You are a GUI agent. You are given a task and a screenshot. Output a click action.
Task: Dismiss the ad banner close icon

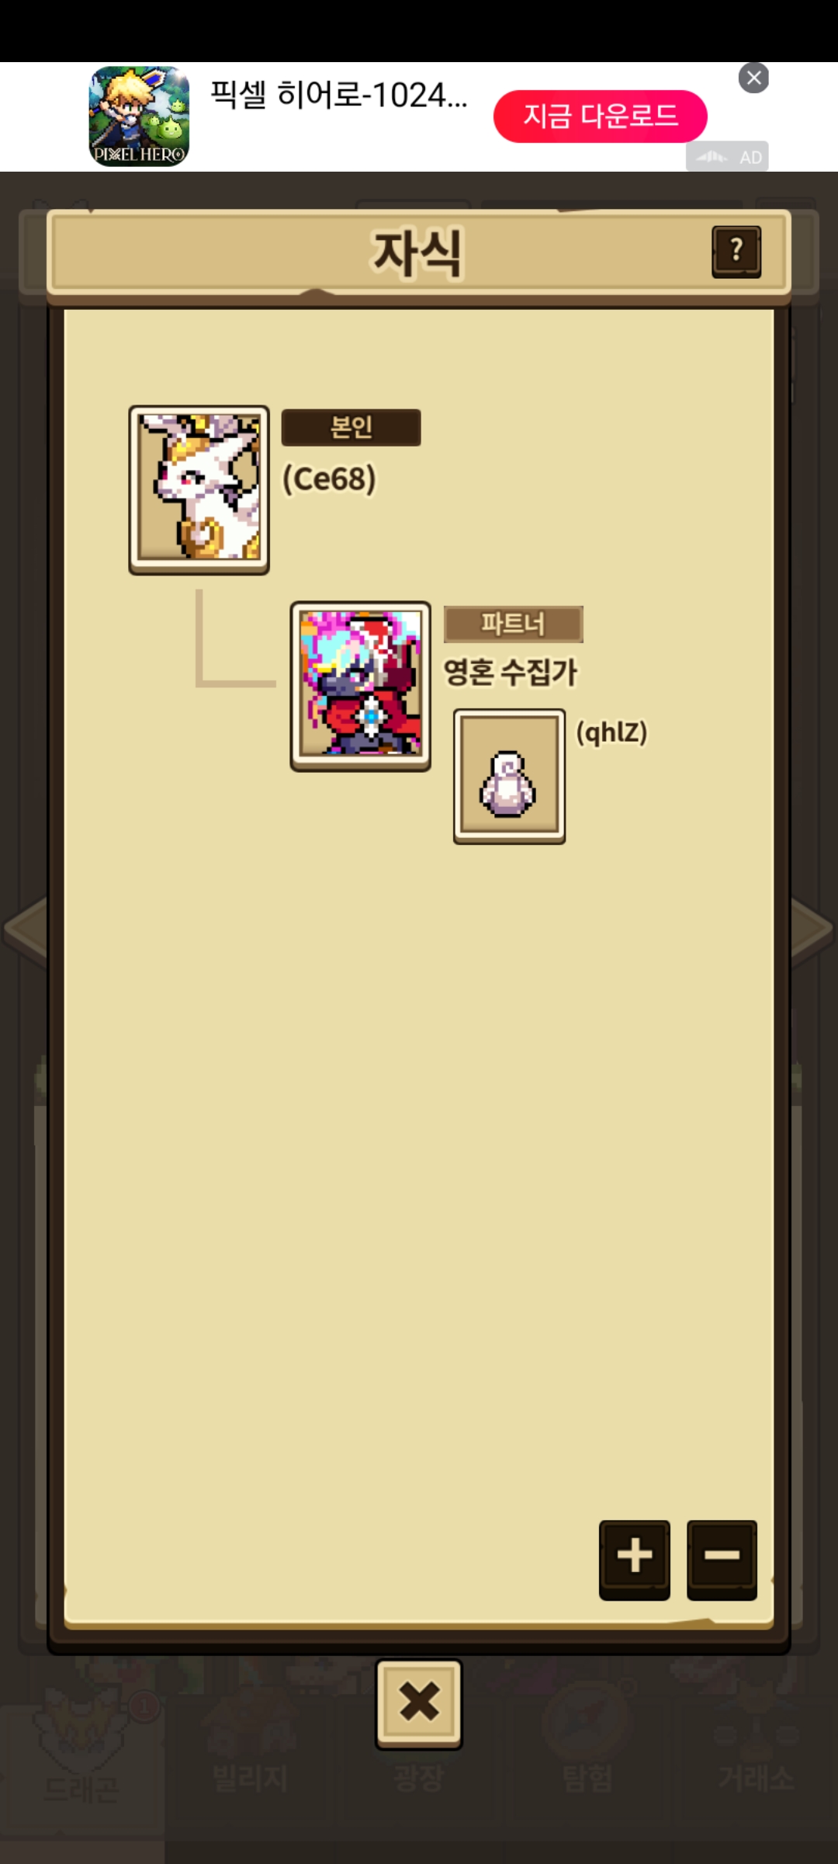pos(753,78)
